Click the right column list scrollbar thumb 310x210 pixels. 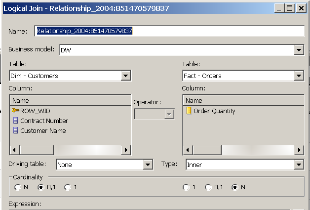point(207,150)
